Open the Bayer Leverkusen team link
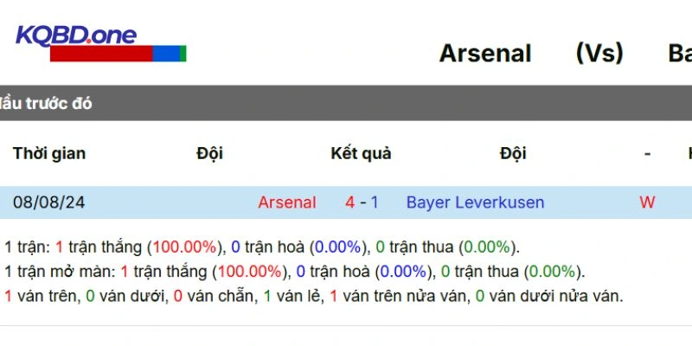The width and height of the screenshot is (692, 346). [475, 202]
